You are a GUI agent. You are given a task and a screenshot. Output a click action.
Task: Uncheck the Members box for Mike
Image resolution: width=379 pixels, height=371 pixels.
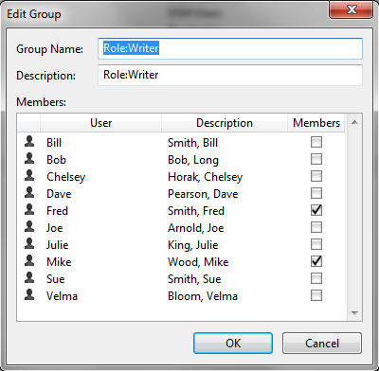316,261
